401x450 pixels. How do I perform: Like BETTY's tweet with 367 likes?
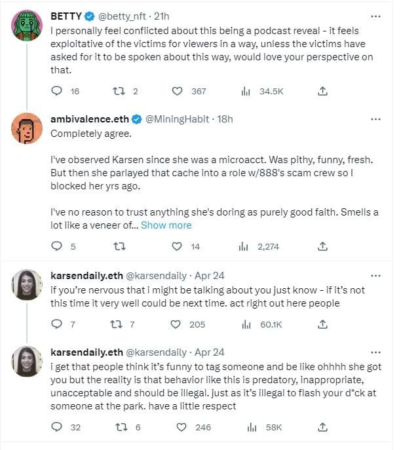coord(177,92)
